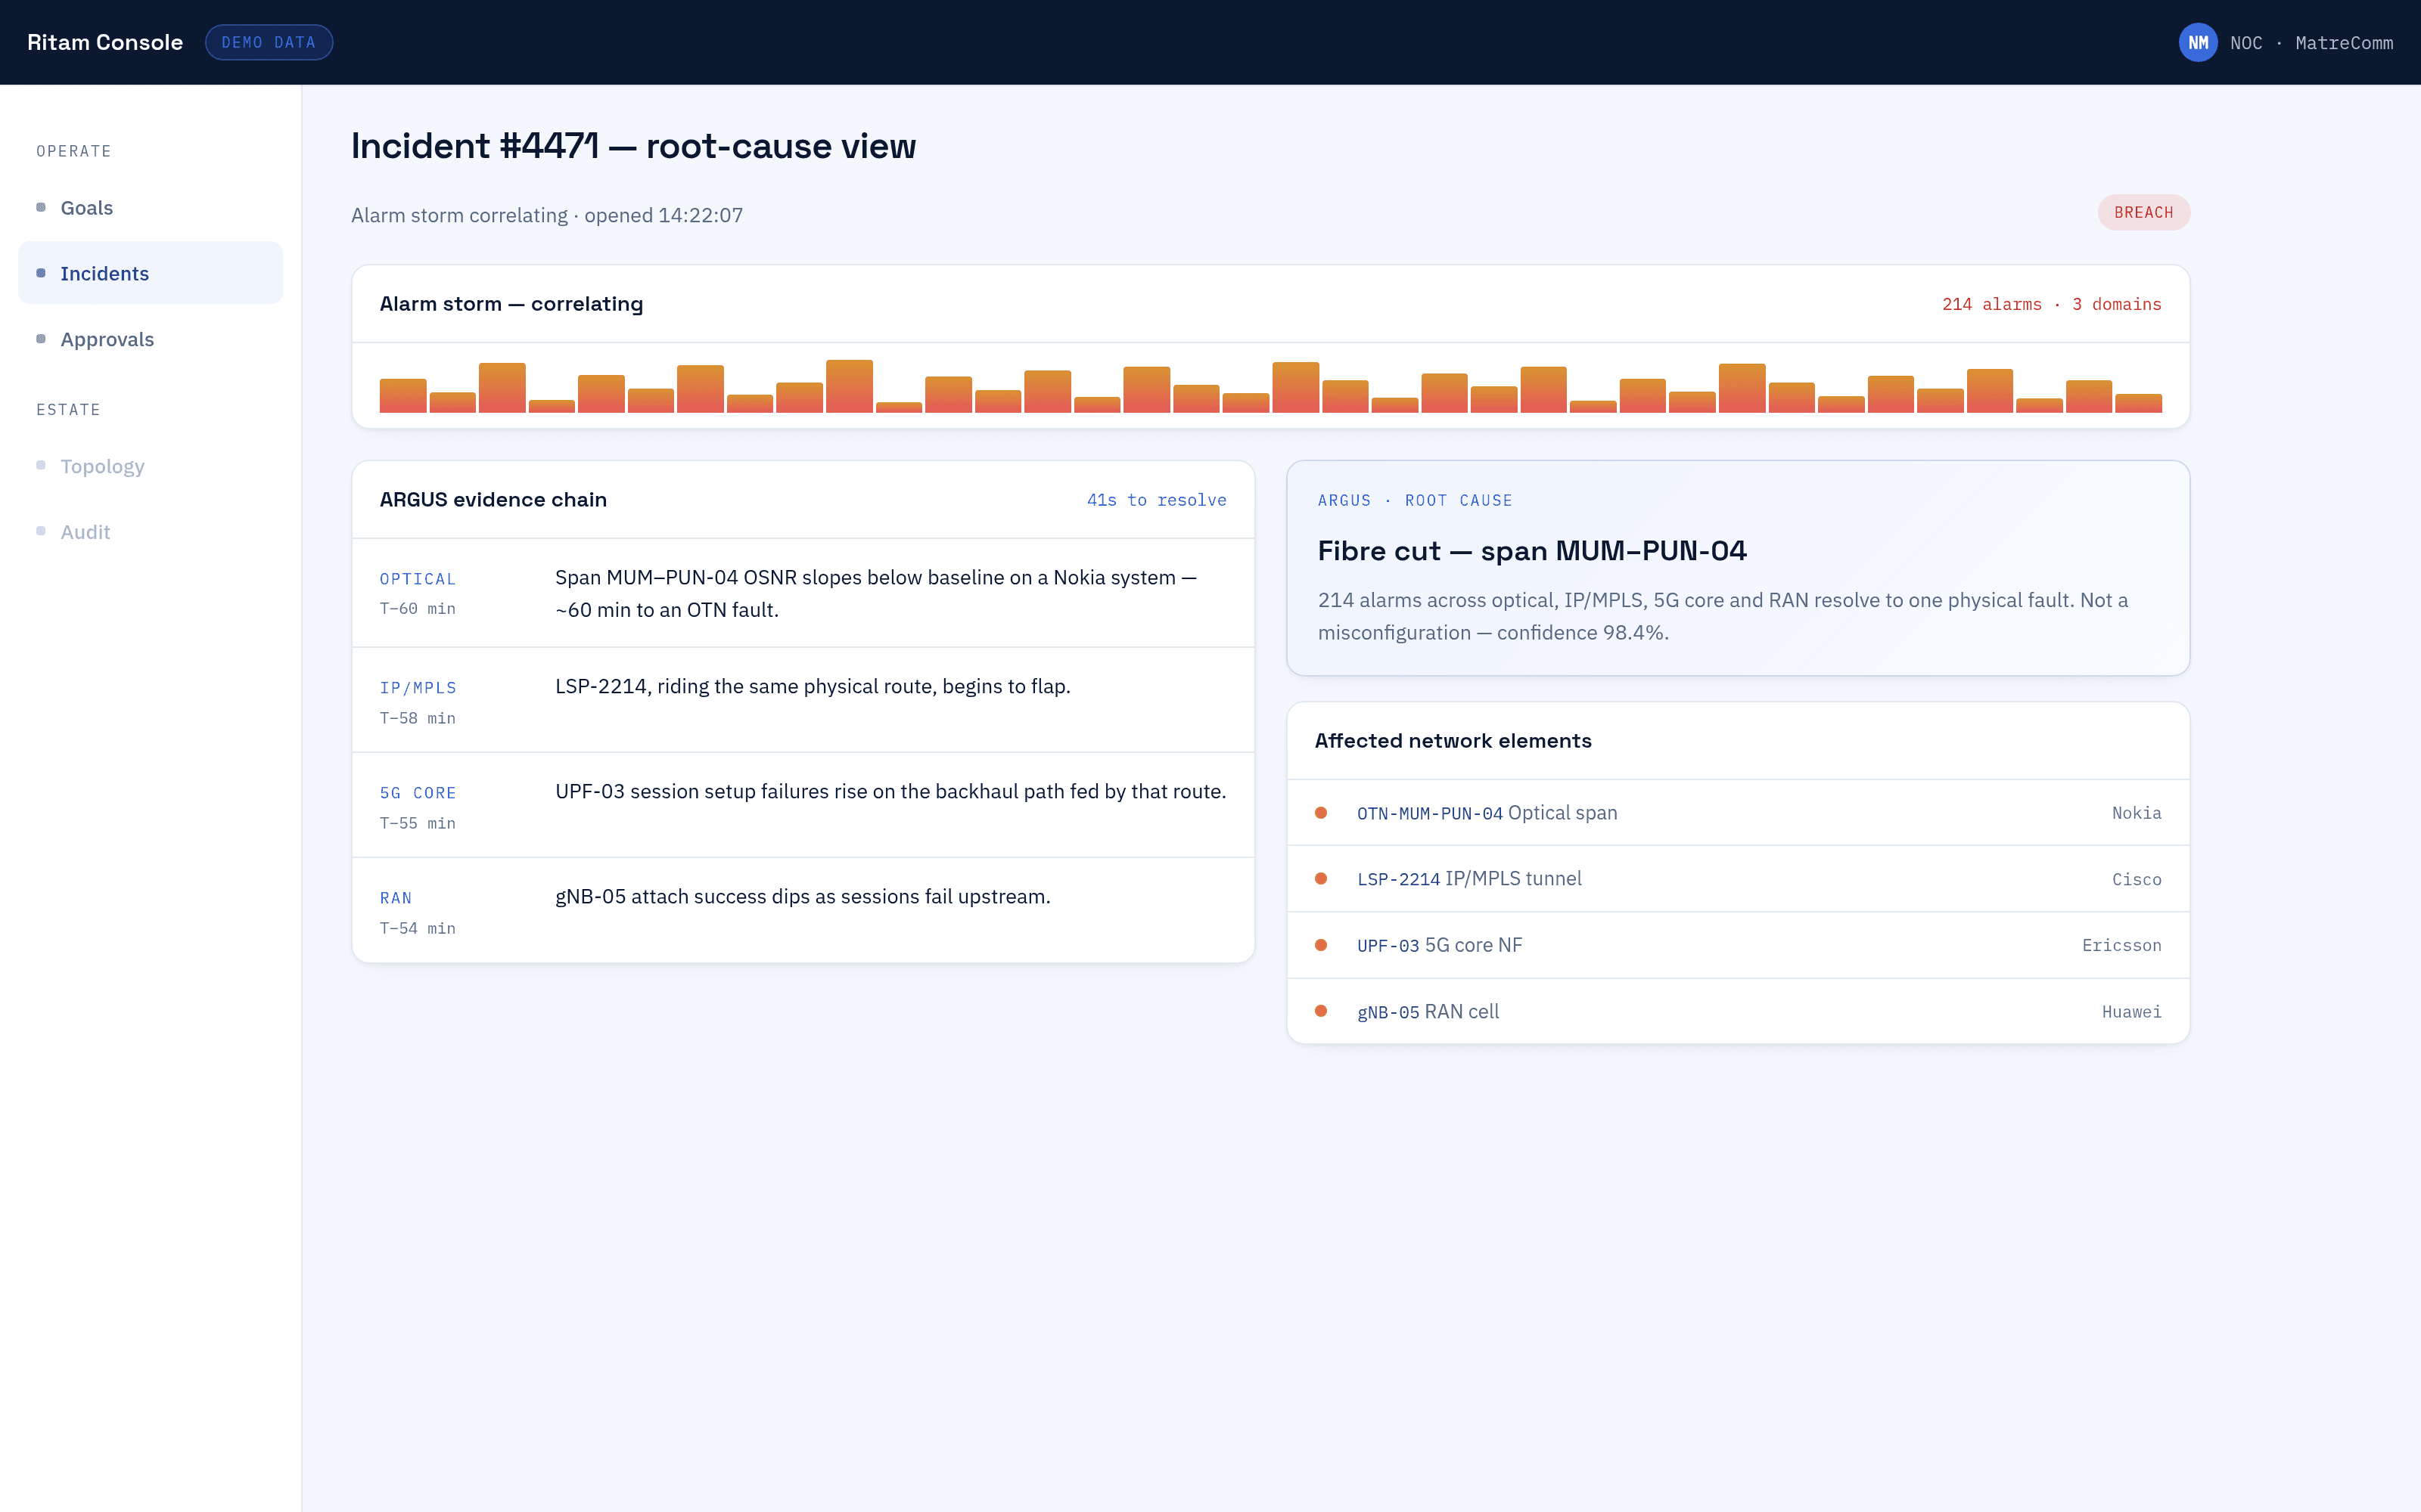The height and width of the screenshot is (1512, 2421).
Task: Click the LSP-2214 element link
Action: [1397, 880]
